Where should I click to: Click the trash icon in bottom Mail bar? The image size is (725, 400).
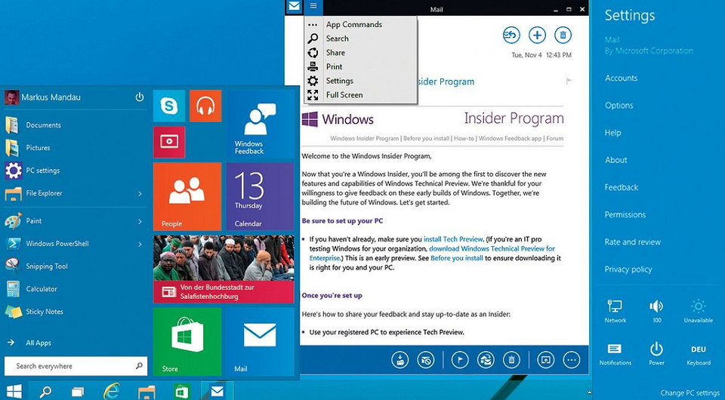[x=511, y=360]
